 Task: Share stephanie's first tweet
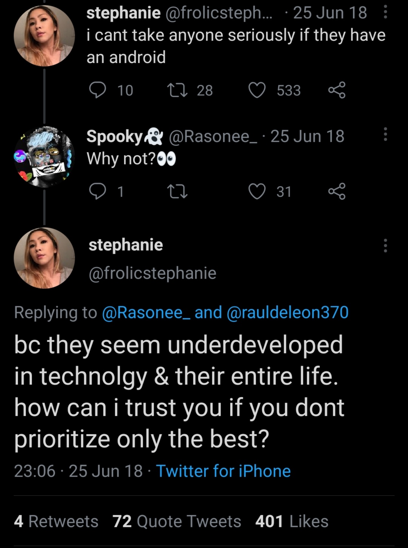[x=337, y=90]
